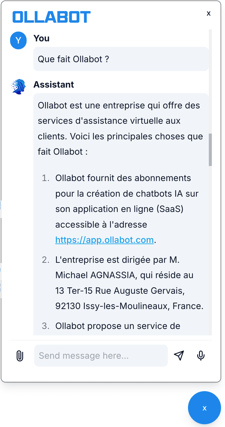This screenshot has height=427, width=225.
Task: Select the paperclip to attach a file
Action: click(x=20, y=356)
